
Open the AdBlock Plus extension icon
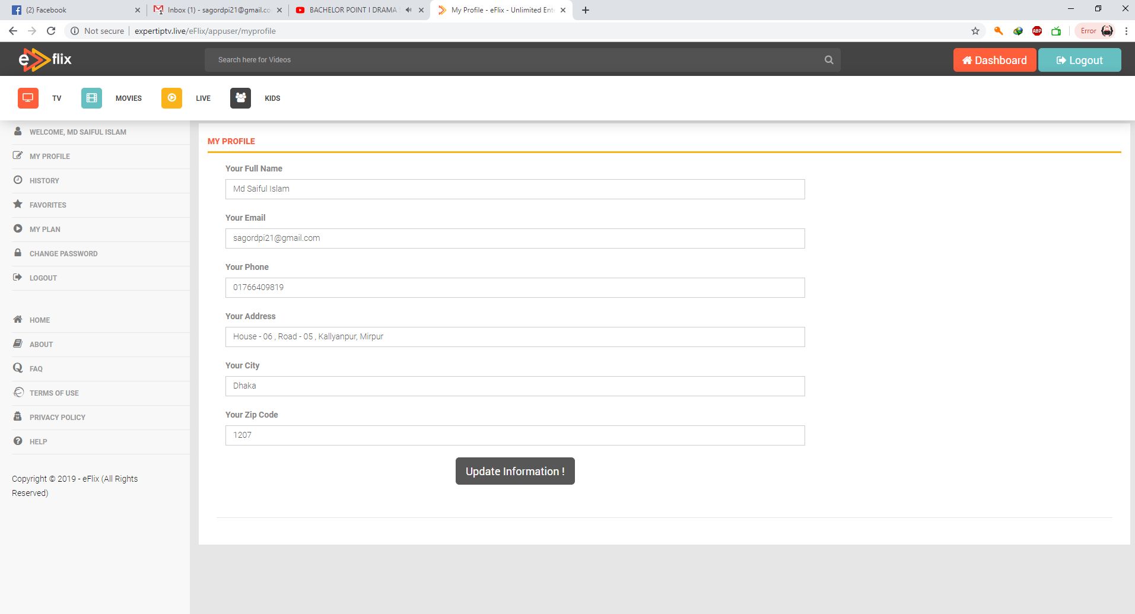pos(1037,31)
